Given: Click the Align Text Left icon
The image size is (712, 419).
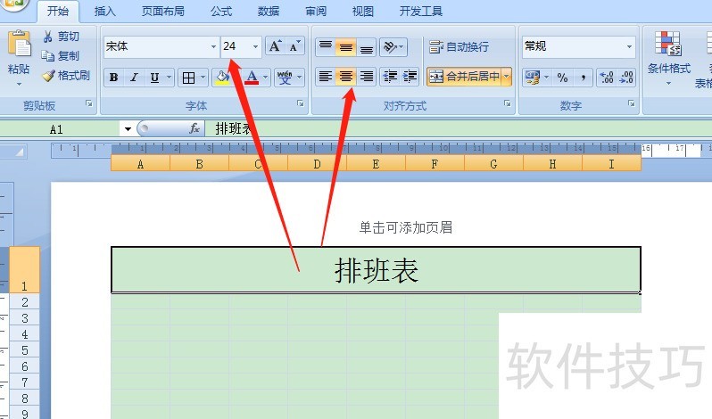Looking at the screenshot, I should (326, 78).
